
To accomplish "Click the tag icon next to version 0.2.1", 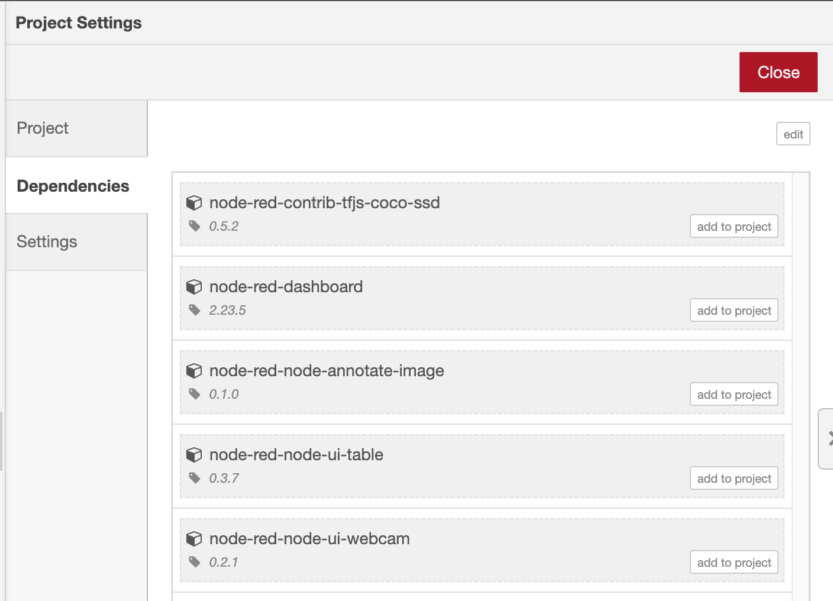I will (x=195, y=563).
